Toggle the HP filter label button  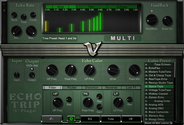click(55, 94)
